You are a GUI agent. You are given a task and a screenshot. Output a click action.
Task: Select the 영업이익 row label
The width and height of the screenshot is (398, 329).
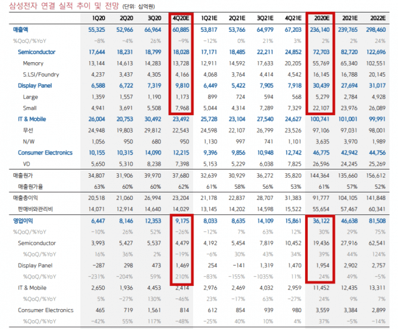(22, 220)
